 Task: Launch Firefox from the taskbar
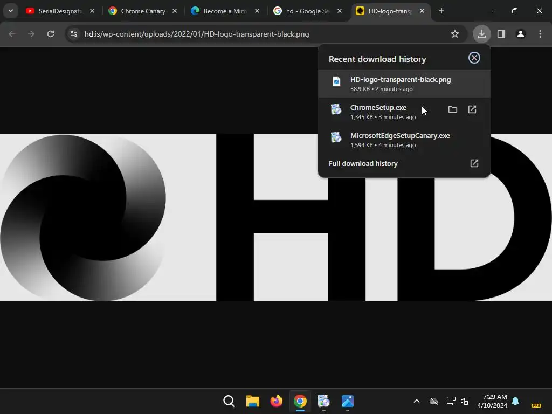coord(277,401)
